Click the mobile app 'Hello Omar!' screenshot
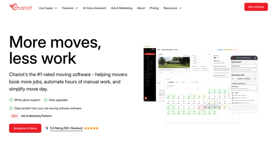 pyautogui.click(x=244, y=84)
